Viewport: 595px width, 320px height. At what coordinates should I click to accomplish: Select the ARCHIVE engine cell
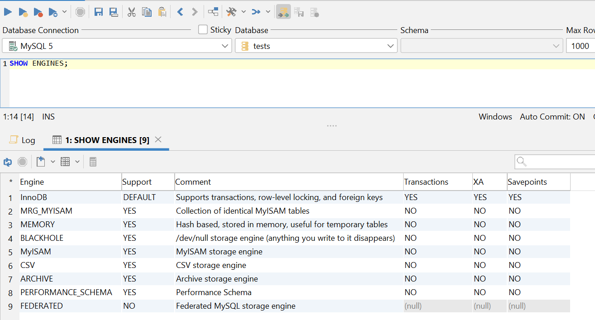[70, 279]
